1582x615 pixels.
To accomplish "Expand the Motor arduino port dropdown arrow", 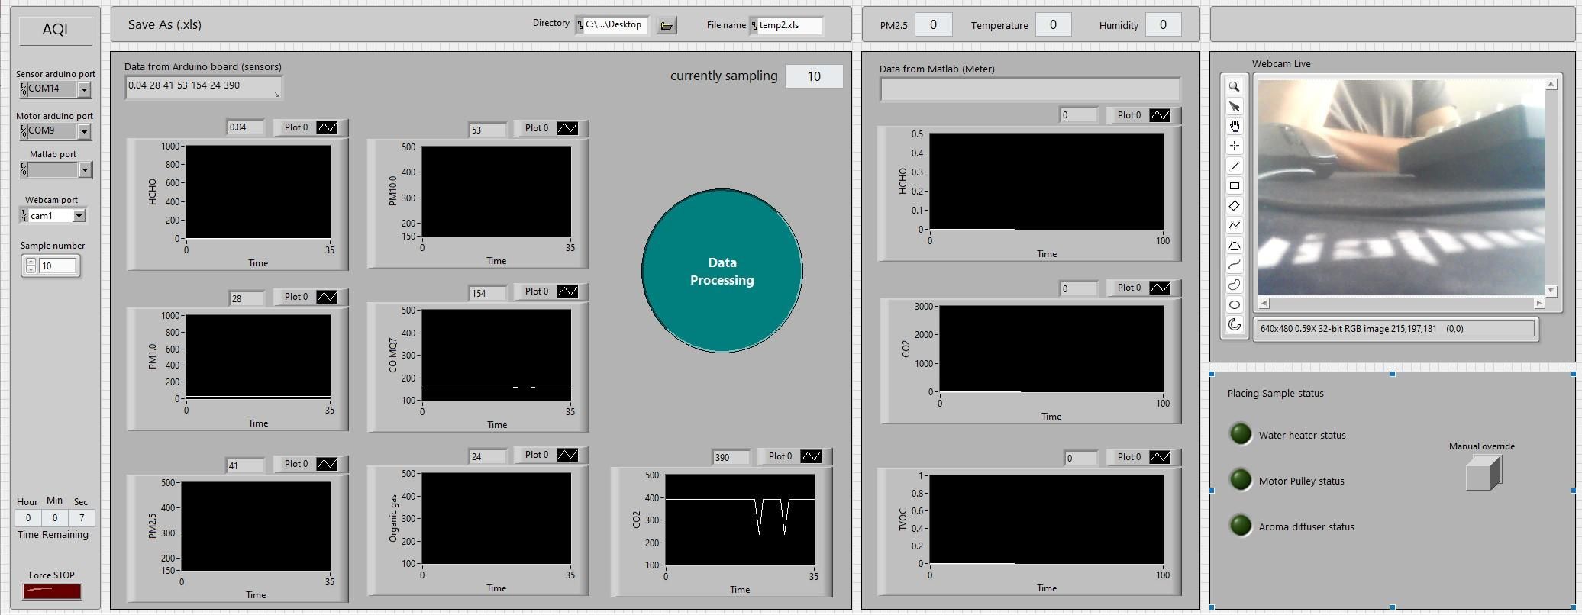I will click(84, 131).
